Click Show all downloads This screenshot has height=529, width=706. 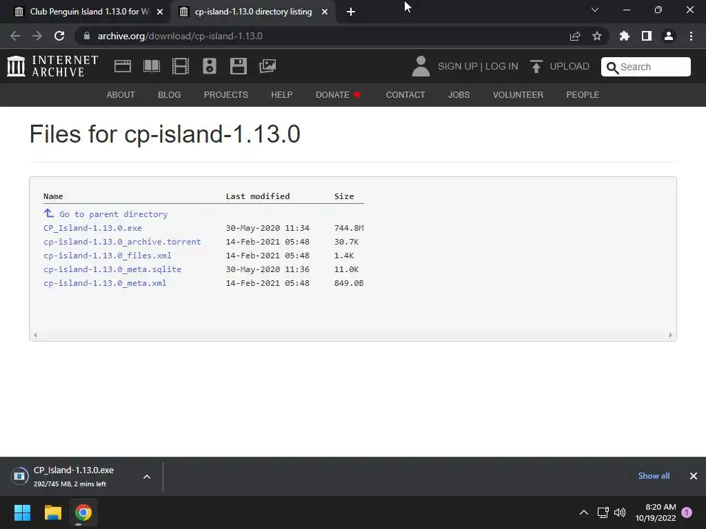(654, 476)
